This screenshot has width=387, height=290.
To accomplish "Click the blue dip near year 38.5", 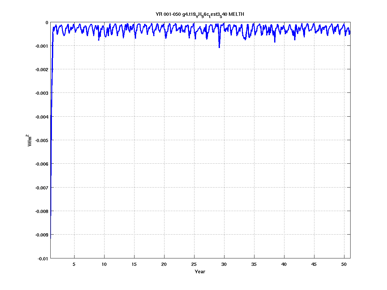I will pyautogui.click(x=275, y=41).
